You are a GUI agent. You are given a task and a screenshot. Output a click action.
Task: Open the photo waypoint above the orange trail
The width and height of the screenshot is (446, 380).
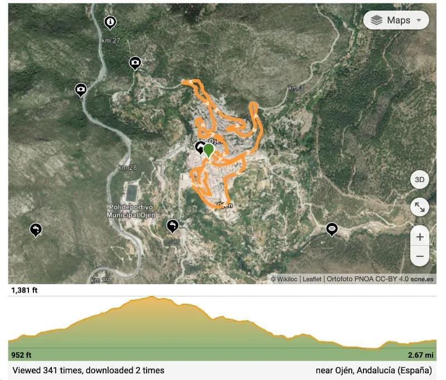coord(135,63)
